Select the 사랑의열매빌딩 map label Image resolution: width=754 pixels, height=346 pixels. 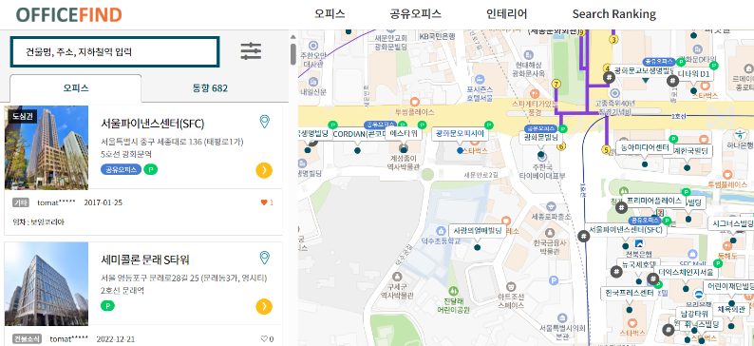(x=478, y=230)
